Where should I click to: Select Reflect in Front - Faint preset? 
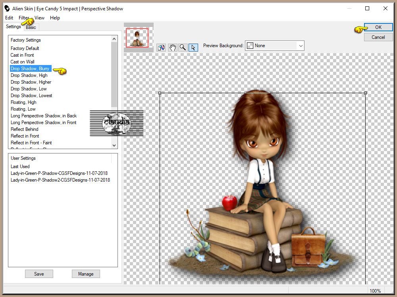coord(31,143)
